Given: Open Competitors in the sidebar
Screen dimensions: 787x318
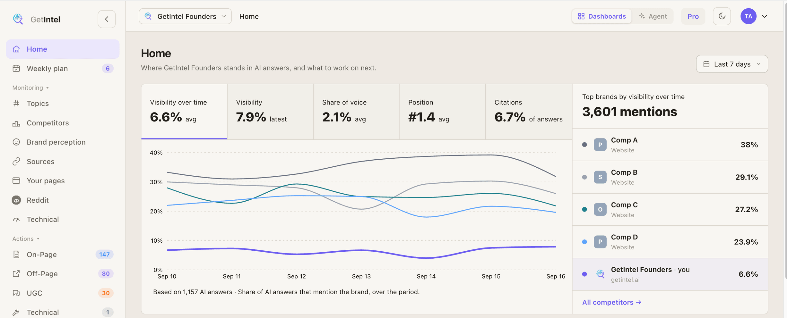Looking at the screenshot, I should click(63, 123).
